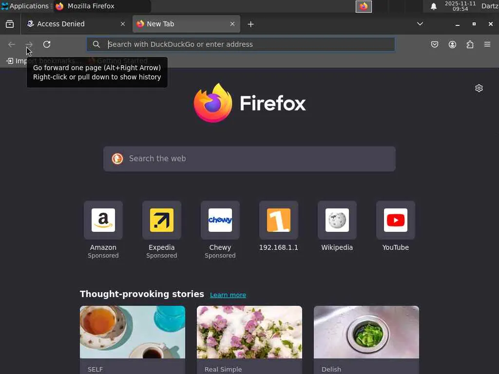This screenshot has width=499, height=374.
Task: Open the Extensions puzzle icon
Action: (470, 44)
